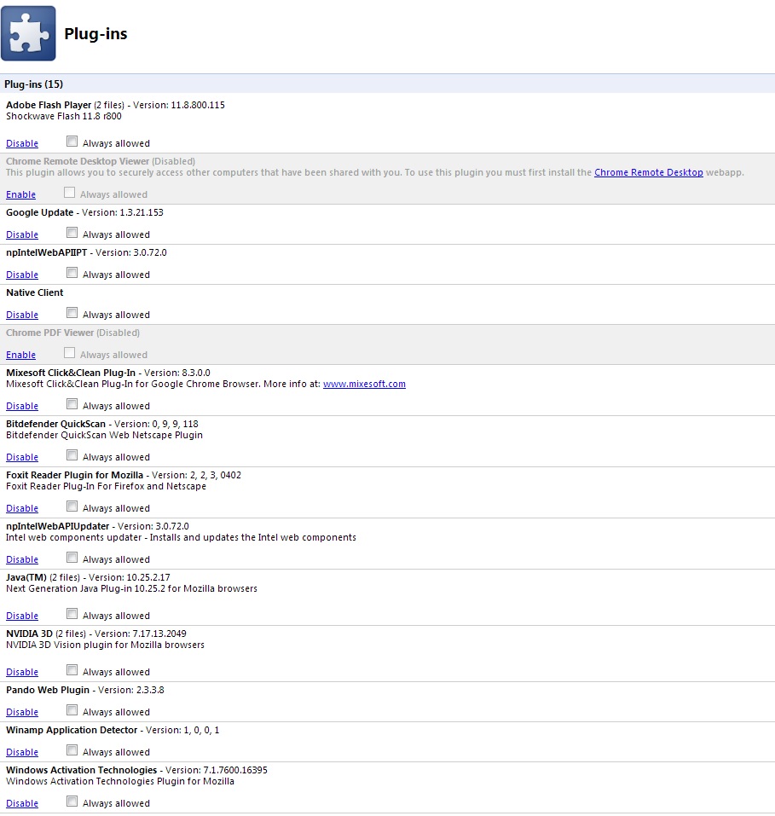Click NVIDIA 3D Vision plugin description

click(x=105, y=645)
